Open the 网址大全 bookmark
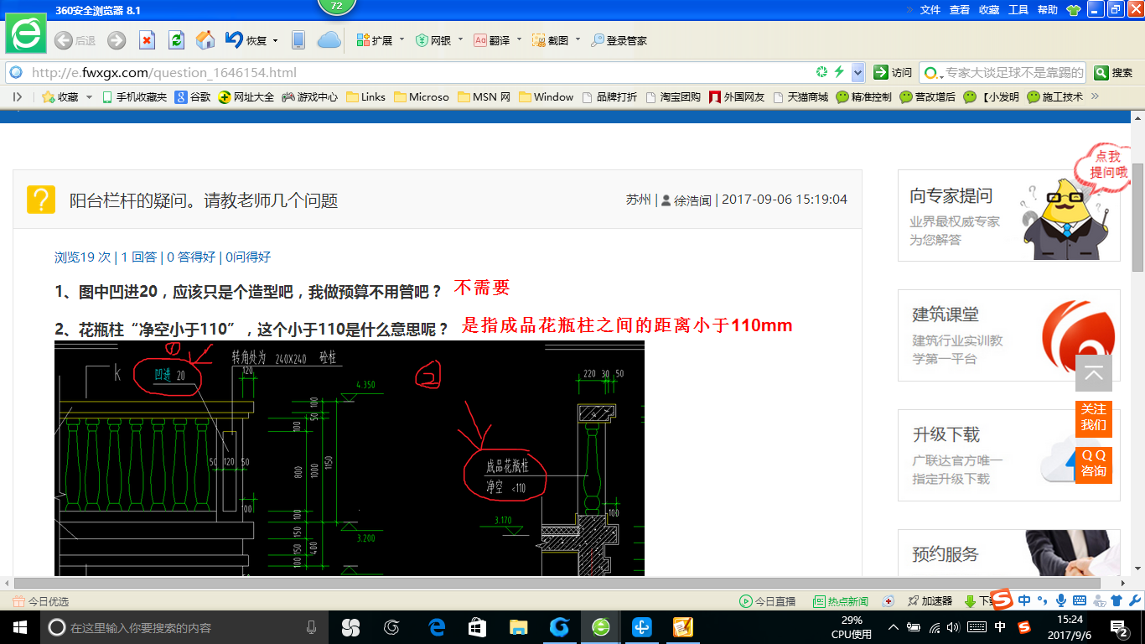Image resolution: width=1145 pixels, height=644 pixels. (246, 96)
